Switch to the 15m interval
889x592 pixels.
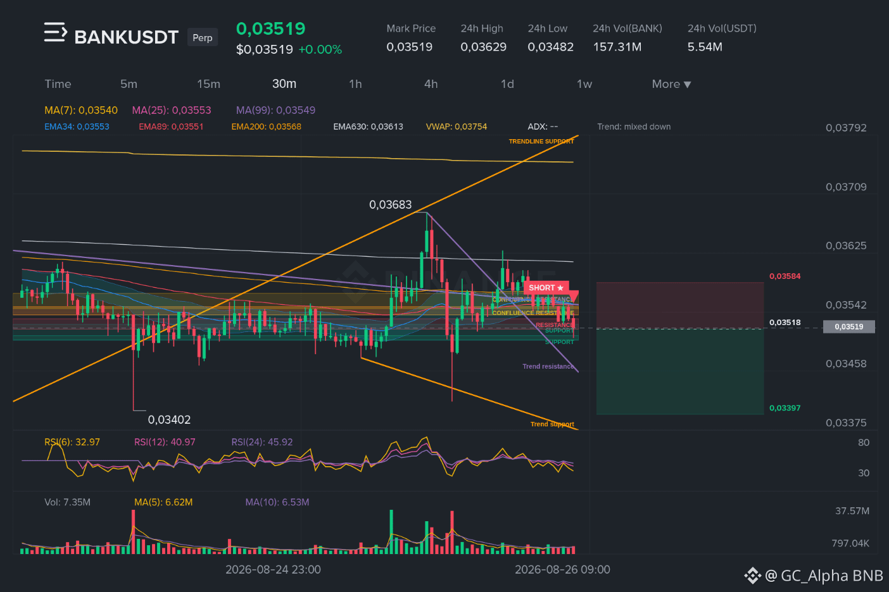coord(208,84)
